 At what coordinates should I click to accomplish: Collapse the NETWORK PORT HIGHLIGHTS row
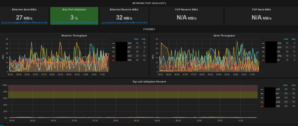tap(149, 3)
